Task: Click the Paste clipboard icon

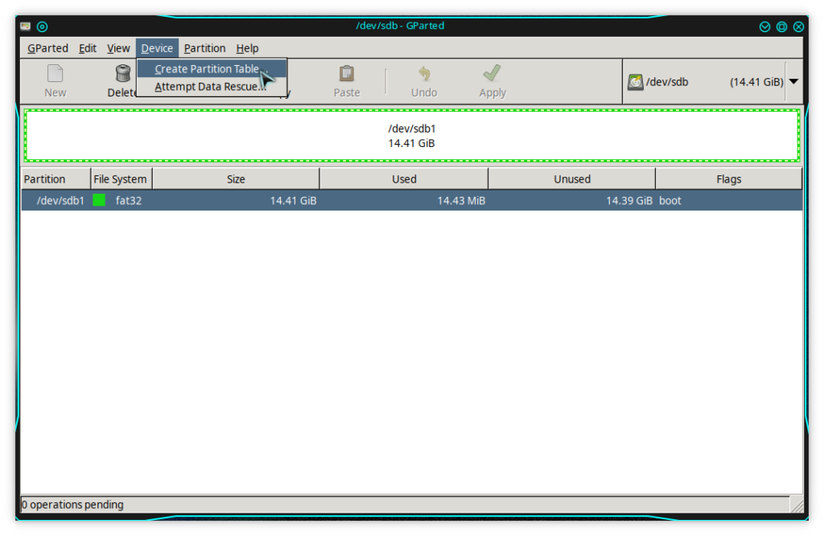Action: 347,75
